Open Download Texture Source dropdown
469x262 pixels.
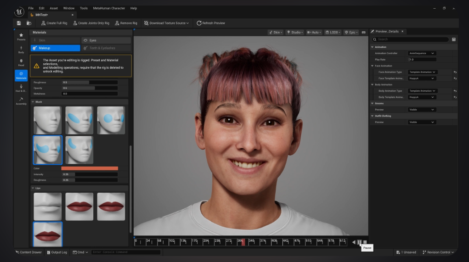pos(166,23)
